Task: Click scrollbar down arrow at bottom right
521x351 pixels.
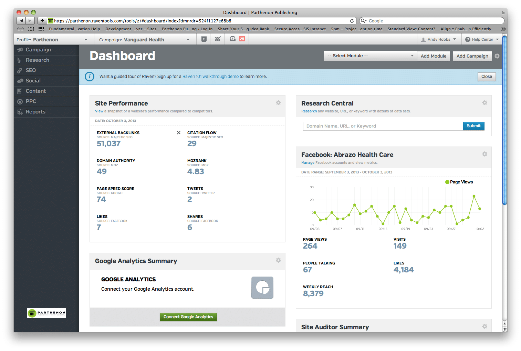Action: 504,329
